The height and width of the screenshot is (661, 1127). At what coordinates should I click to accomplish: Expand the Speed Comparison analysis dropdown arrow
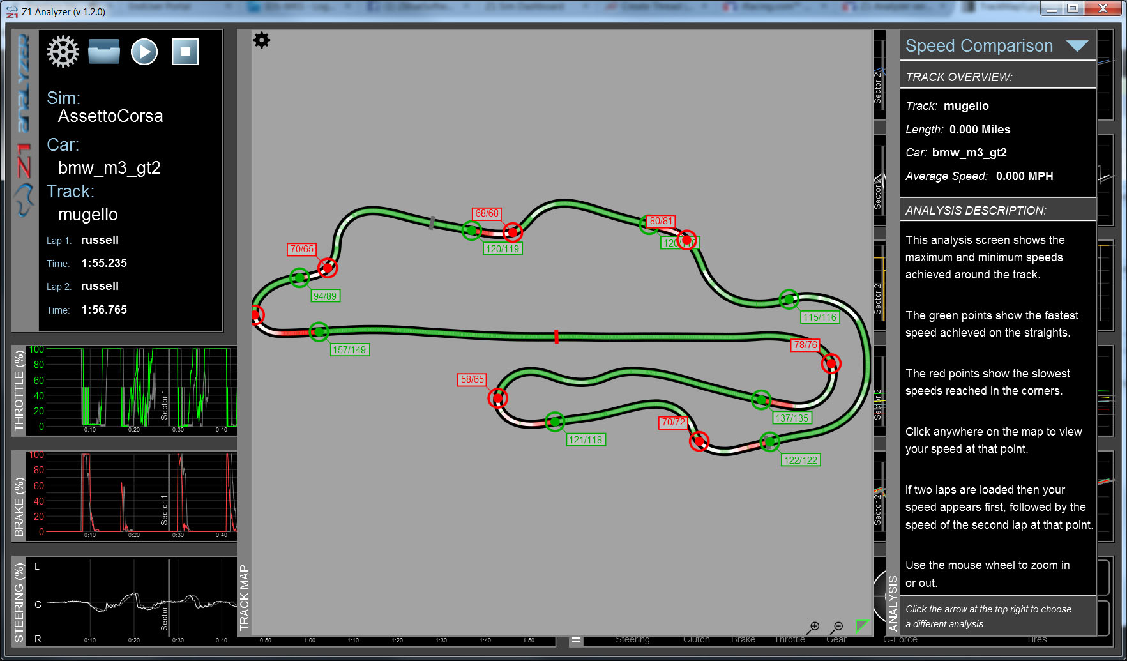click(x=1077, y=46)
